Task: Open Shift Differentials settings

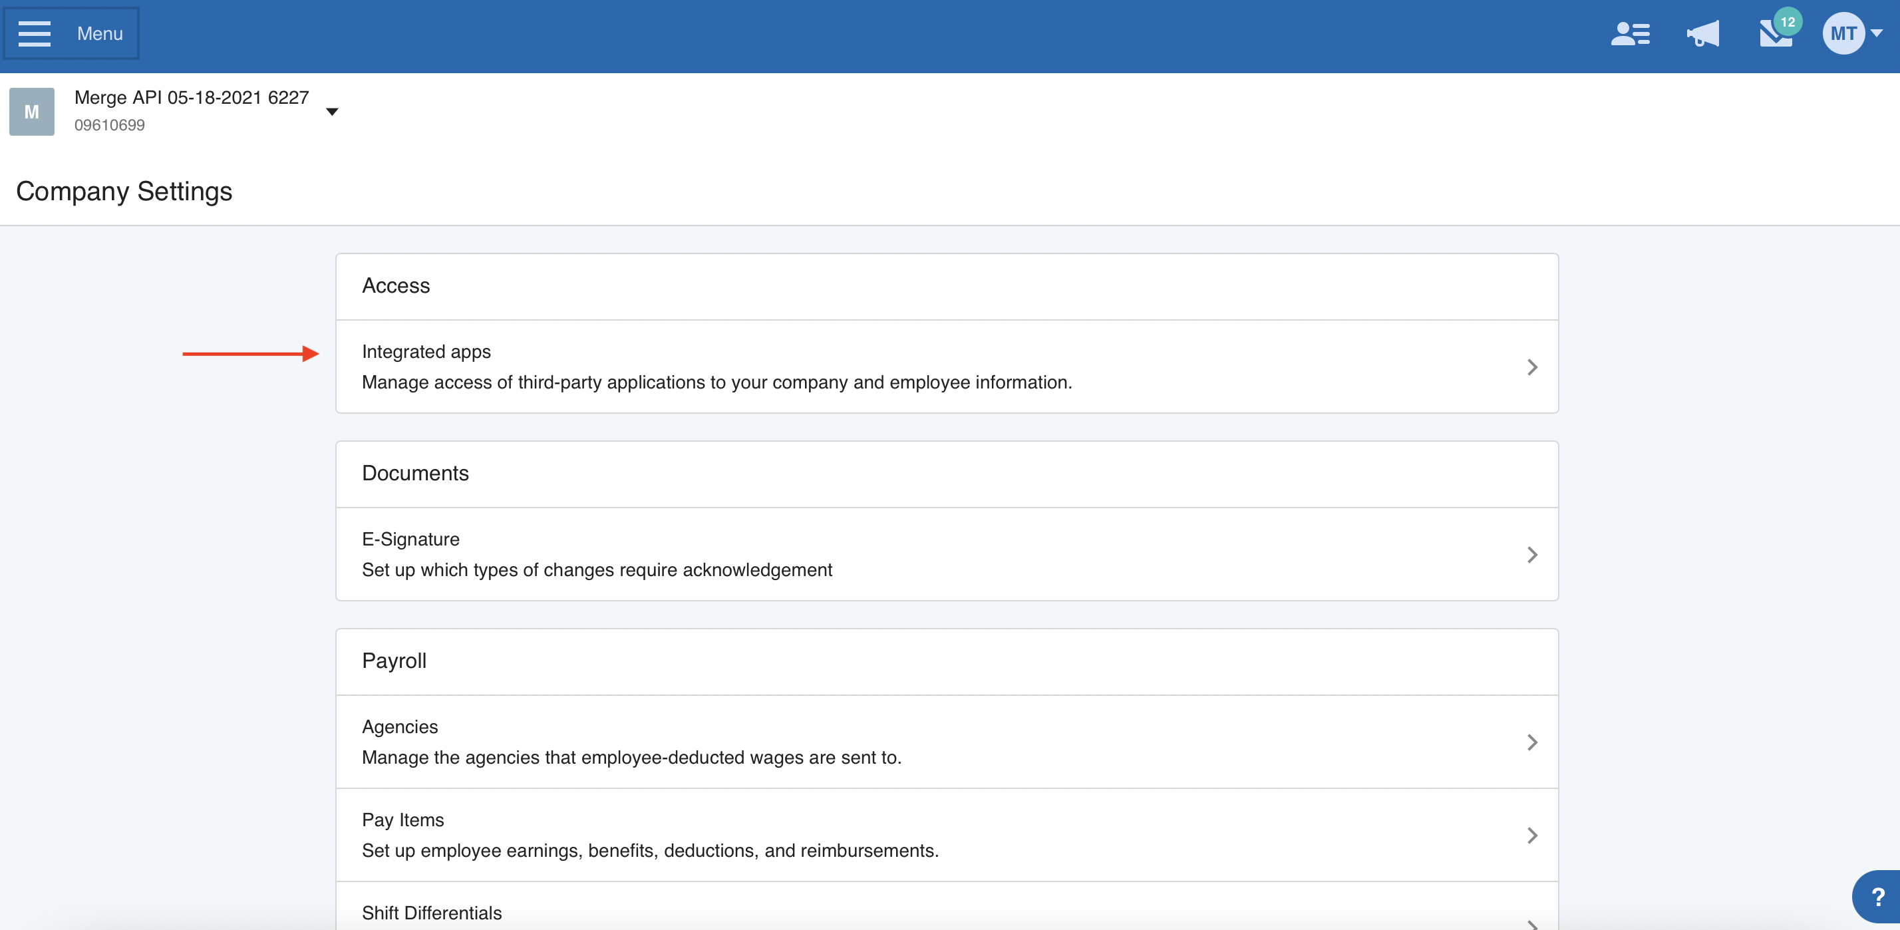Action: [432, 912]
